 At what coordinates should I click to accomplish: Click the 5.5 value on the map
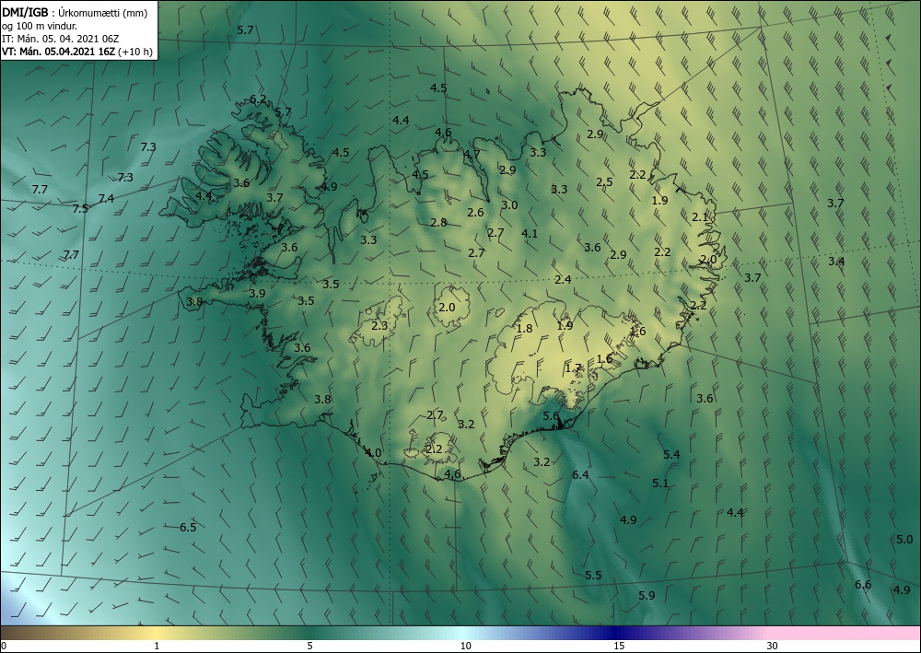click(593, 575)
